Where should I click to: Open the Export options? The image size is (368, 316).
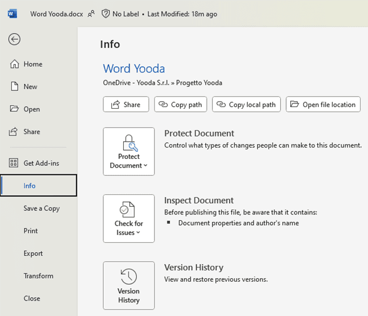[x=33, y=253]
